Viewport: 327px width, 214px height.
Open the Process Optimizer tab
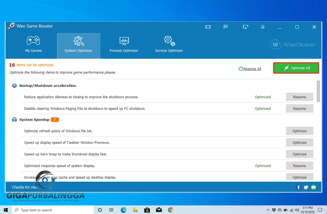tap(124, 45)
